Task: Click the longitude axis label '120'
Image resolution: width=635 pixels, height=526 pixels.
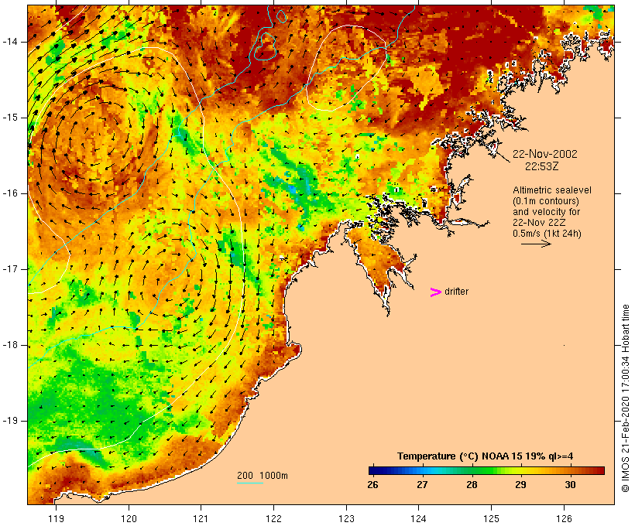Action: click(x=129, y=518)
